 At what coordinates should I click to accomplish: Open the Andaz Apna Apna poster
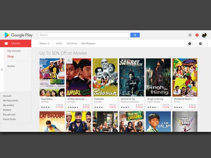(78, 77)
